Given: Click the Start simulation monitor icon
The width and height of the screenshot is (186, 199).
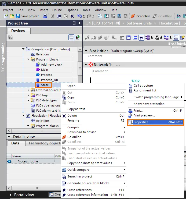Looking at the screenshot, I should (x=119, y=16).
